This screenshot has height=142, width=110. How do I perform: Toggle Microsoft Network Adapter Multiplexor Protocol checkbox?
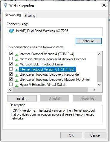11,59
